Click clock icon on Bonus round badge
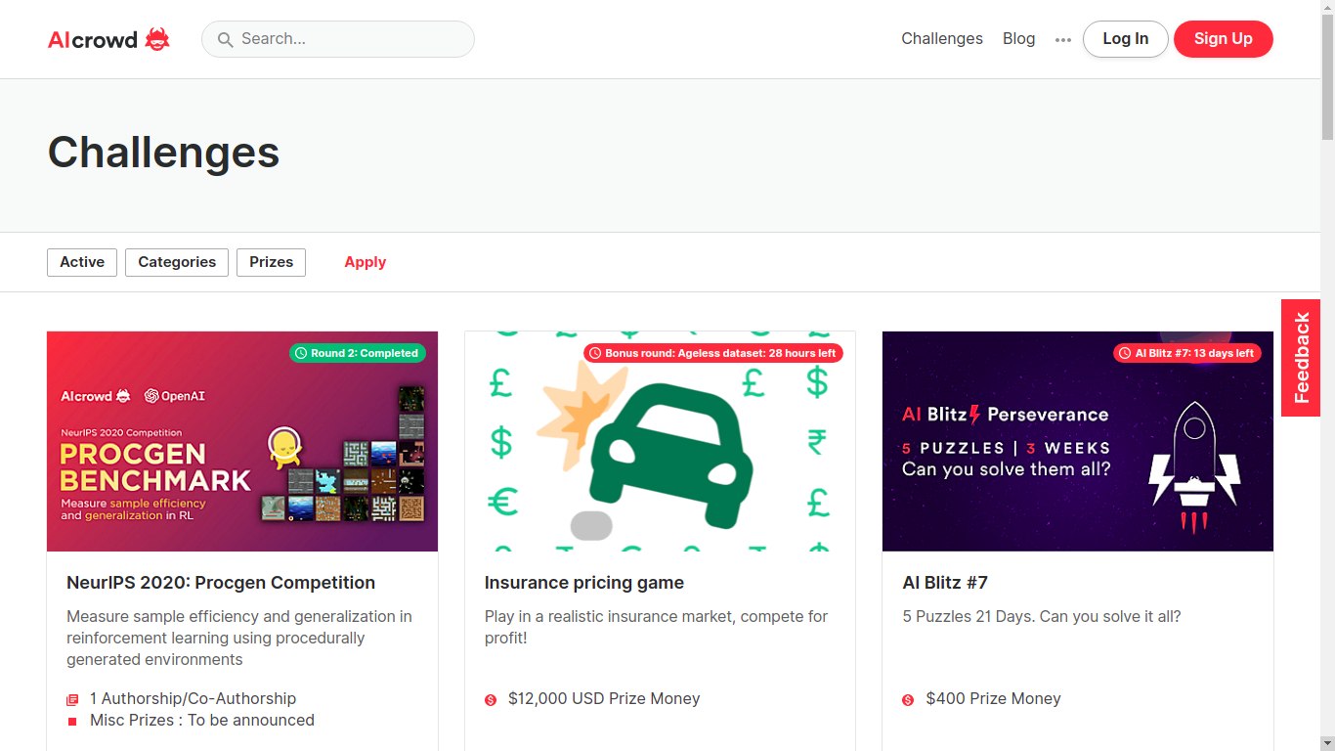The height and width of the screenshot is (751, 1335). (x=595, y=353)
